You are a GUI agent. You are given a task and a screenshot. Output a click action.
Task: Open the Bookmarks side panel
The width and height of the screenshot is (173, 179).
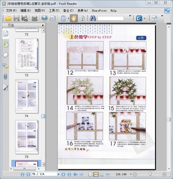[x=5, y=44]
